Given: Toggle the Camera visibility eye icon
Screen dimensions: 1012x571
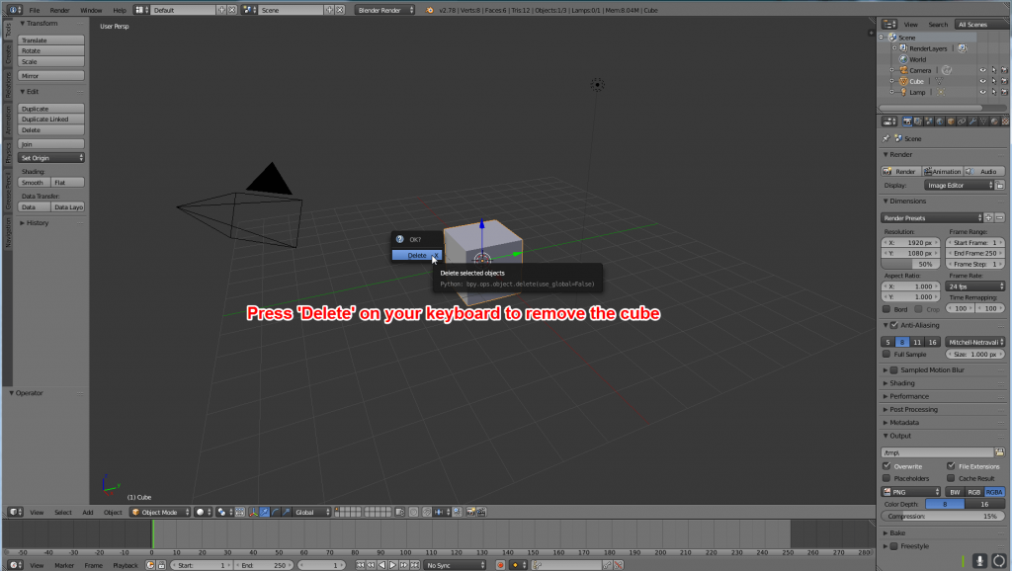Looking at the screenshot, I should pyautogui.click(x=982, y=70).
